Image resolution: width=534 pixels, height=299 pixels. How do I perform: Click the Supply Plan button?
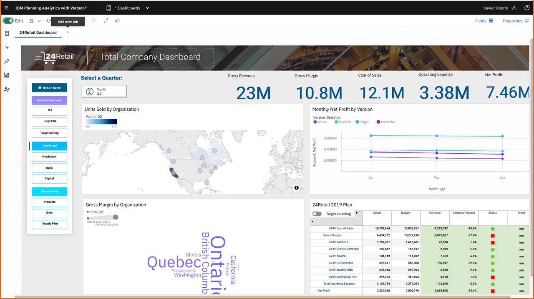tap(49, 224)
